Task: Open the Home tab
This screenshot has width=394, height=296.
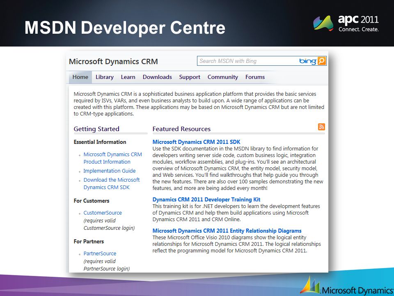Action: 80,77
